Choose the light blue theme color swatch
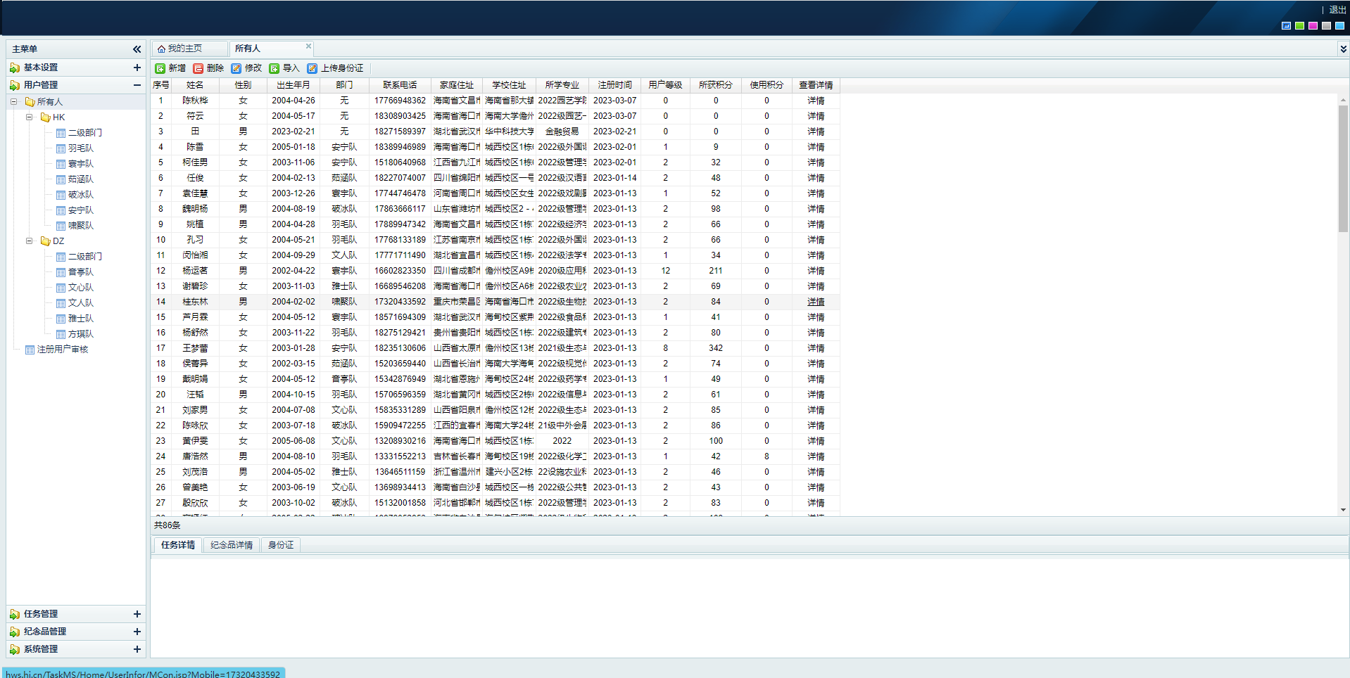This screenshot has height=678, width=1350. tap(1339, 26)
